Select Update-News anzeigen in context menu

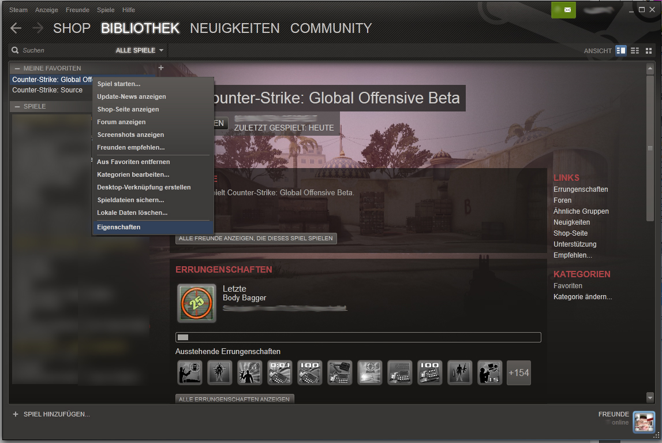(153, 96)
